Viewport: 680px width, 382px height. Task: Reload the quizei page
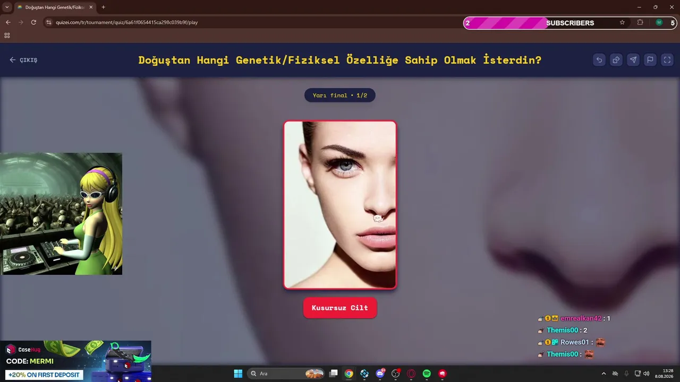click(x=33, y=22)
